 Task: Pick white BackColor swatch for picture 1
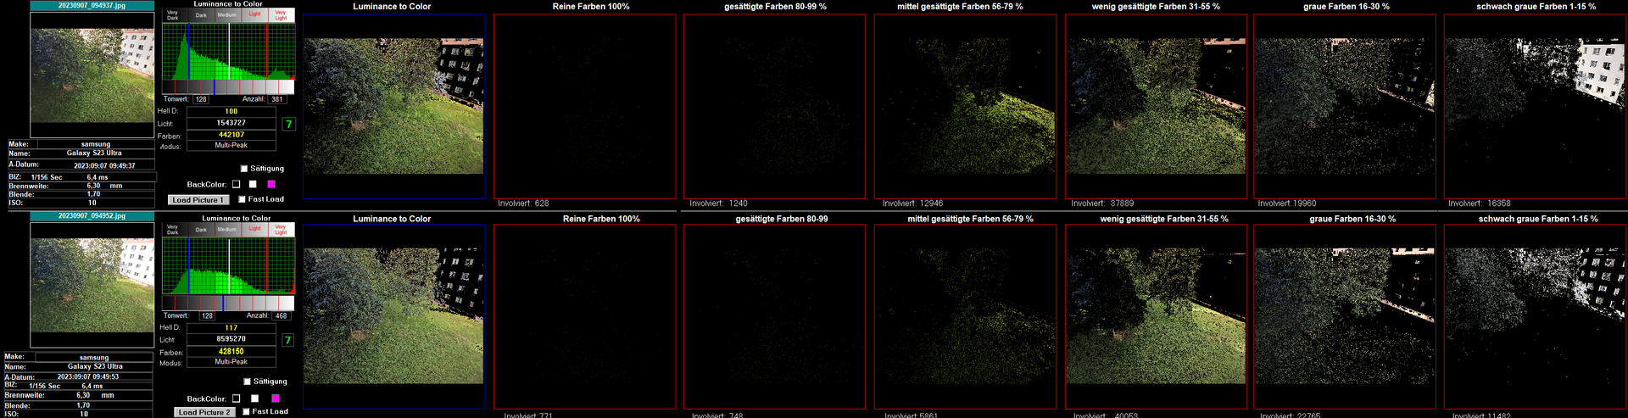(253, 184)
